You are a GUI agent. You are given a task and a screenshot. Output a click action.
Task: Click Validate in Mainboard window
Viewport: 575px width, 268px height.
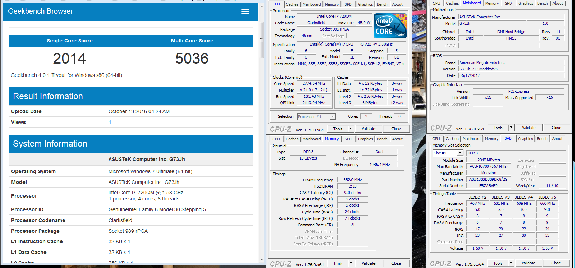click(529, 128)
